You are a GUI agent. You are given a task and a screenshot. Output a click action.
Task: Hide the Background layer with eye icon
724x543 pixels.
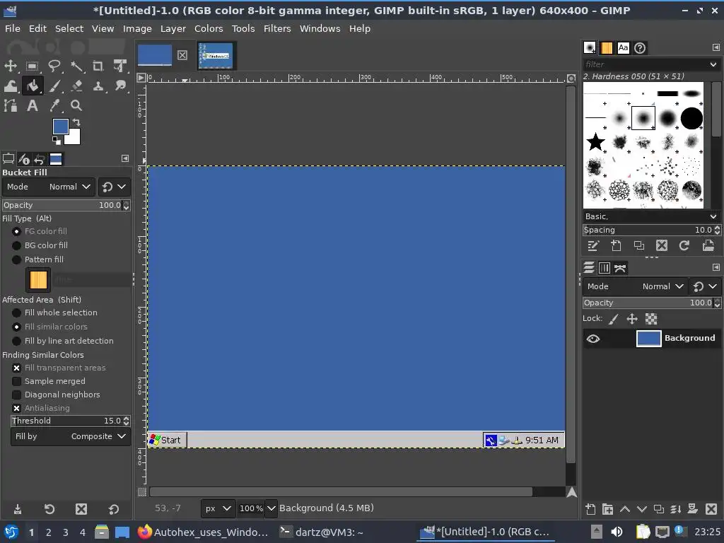(x=593, y=339)
